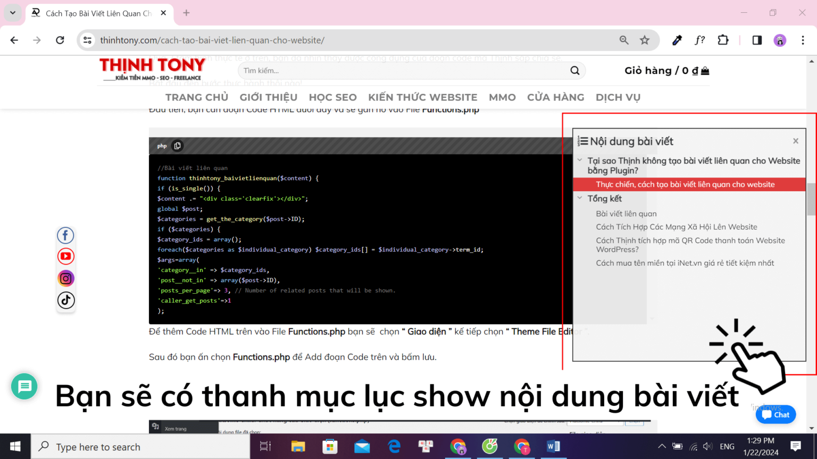Viewport: 817px width, 459px height.
Task: Click the Facebook social share icon
Action: point(65,235)
